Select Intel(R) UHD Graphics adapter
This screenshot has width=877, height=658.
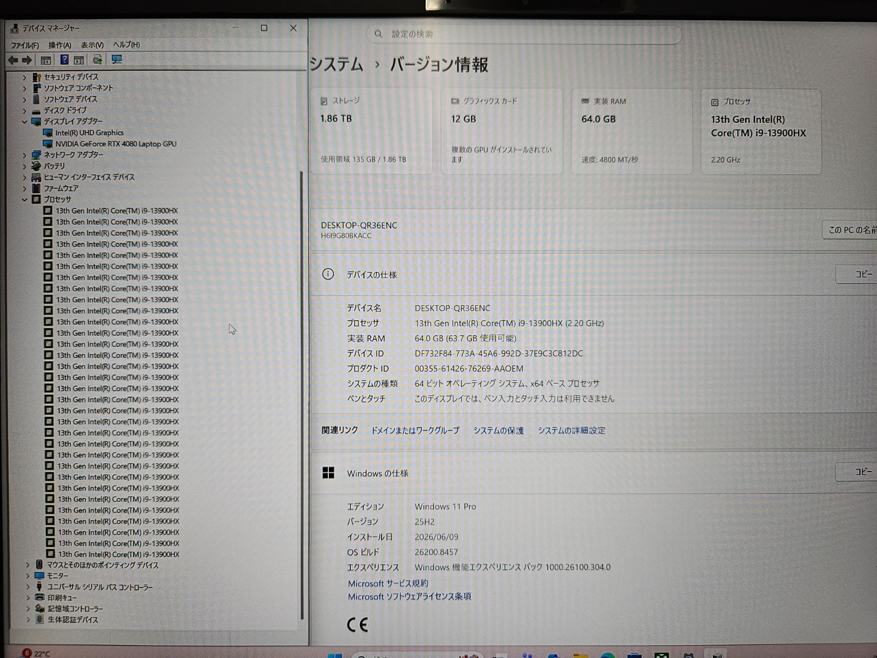click(89, 133)
